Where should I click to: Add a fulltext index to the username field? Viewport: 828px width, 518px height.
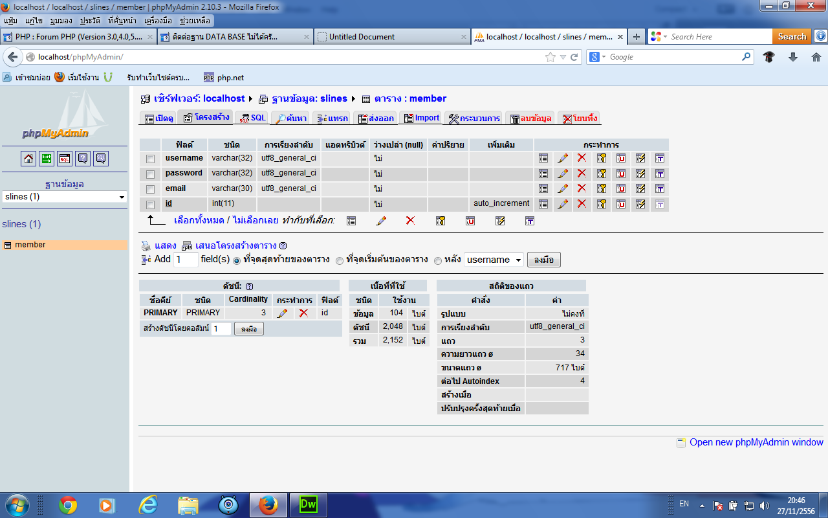(x=659, y=157)
